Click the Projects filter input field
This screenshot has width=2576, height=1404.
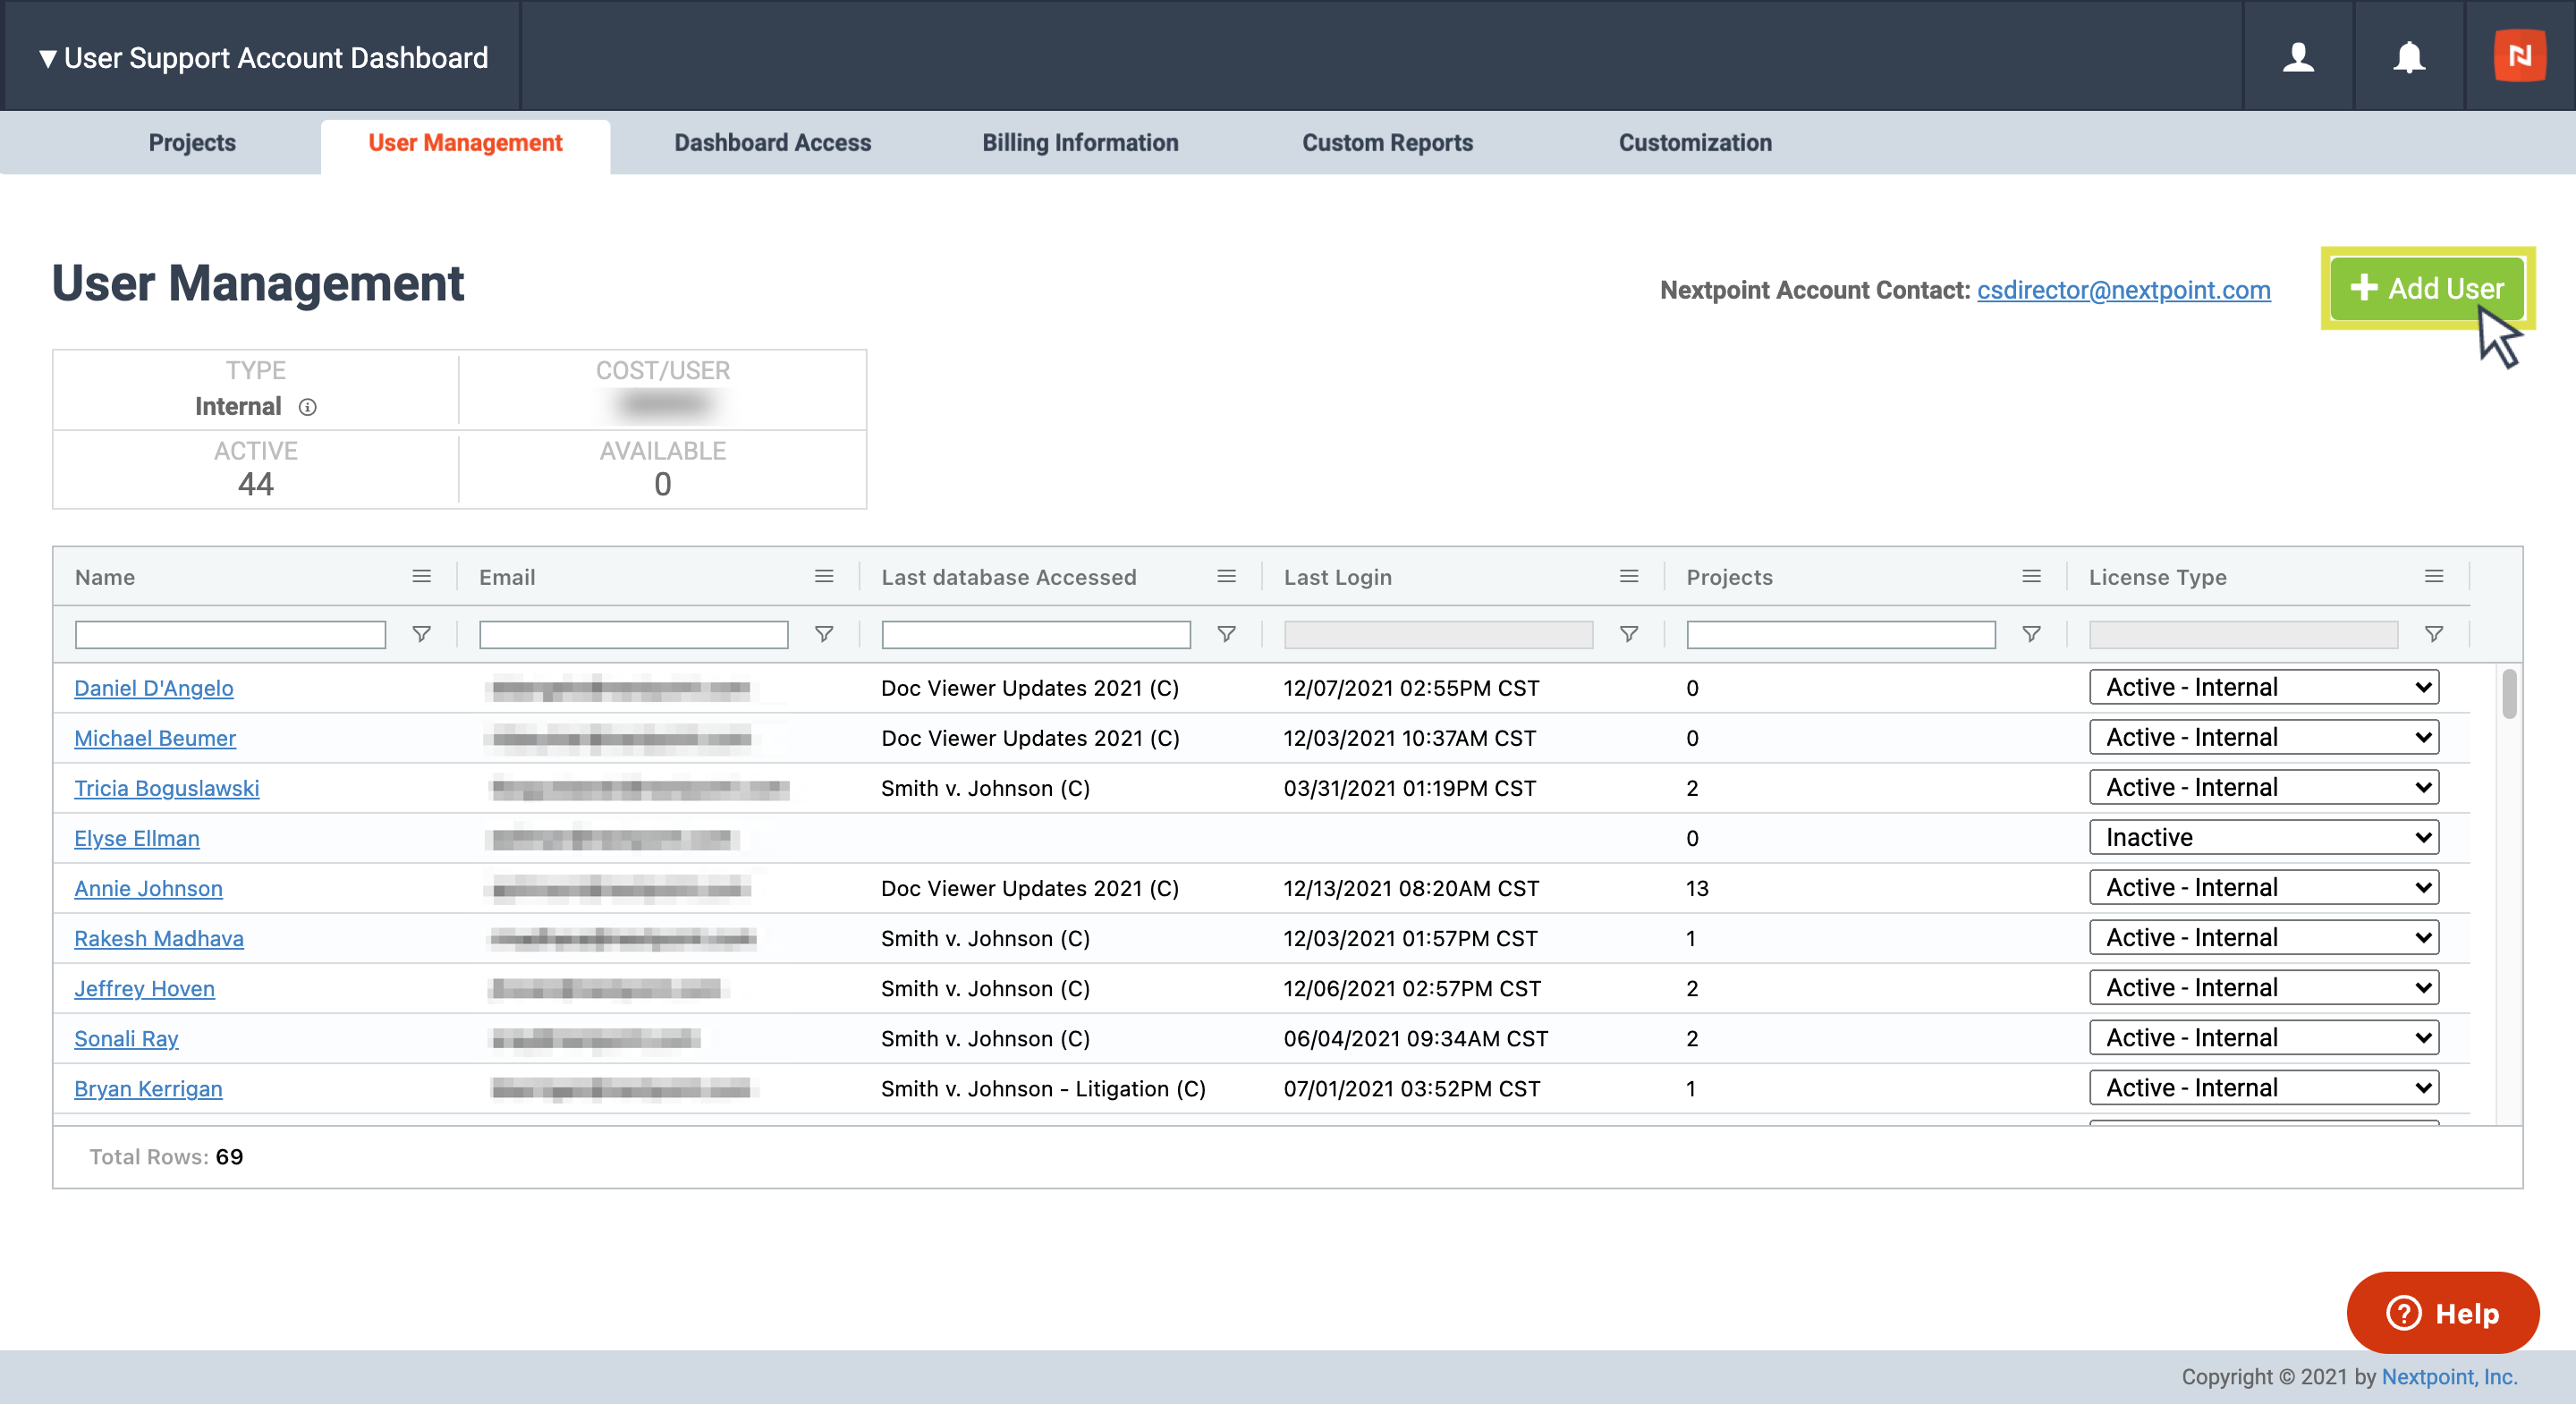coord(1841,634)
